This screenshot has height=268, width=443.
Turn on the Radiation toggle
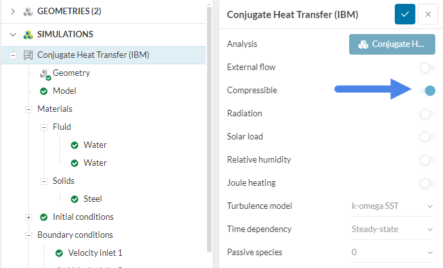coord(427,114)
